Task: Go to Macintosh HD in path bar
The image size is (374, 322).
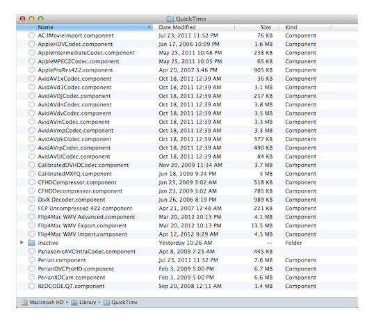Action: 43,303
